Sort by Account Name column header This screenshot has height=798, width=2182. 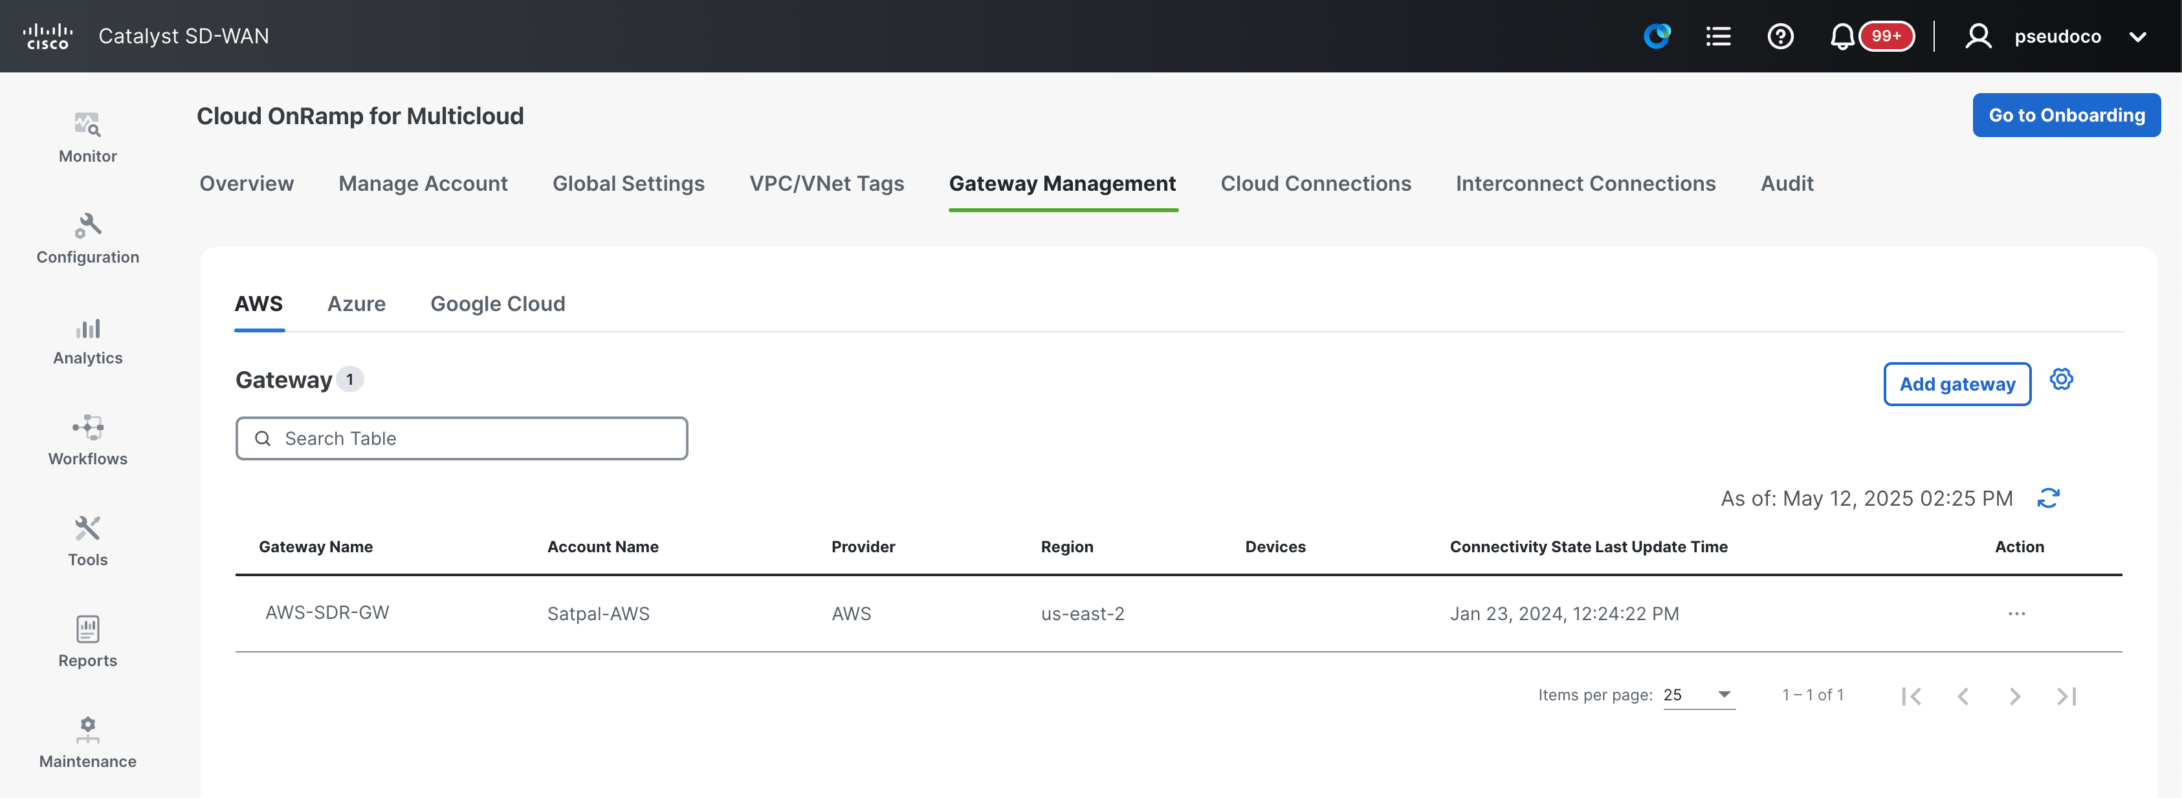pos(602,546)
